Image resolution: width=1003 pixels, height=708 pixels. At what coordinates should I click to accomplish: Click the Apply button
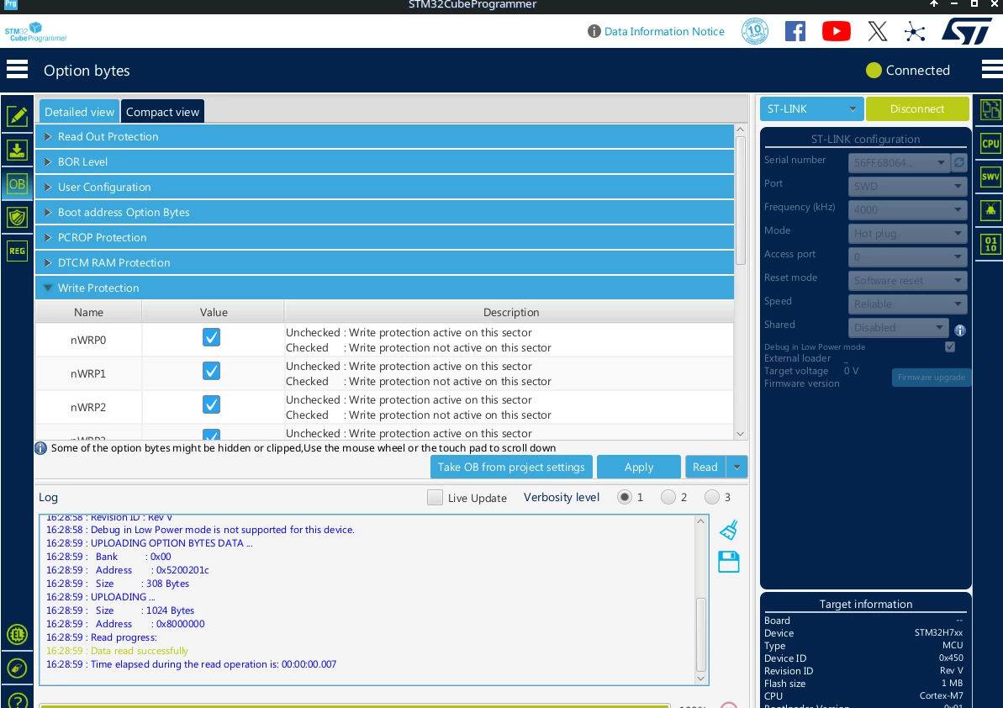[x=638, y=467]
